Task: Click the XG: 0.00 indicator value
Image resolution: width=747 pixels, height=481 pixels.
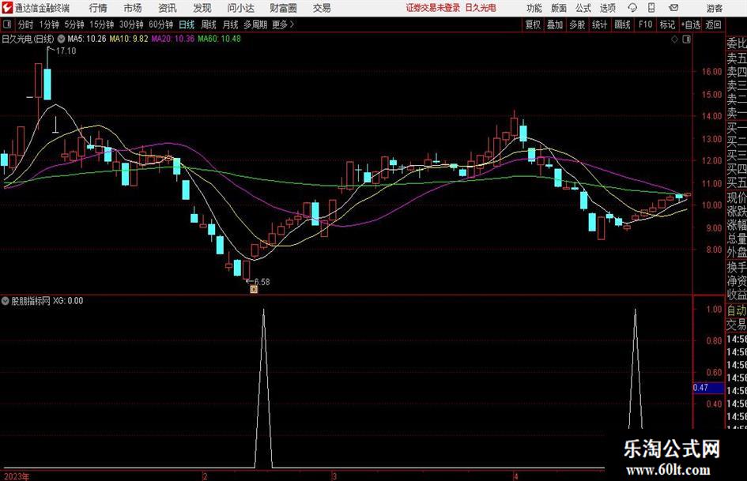Action: tap(68, 301)
